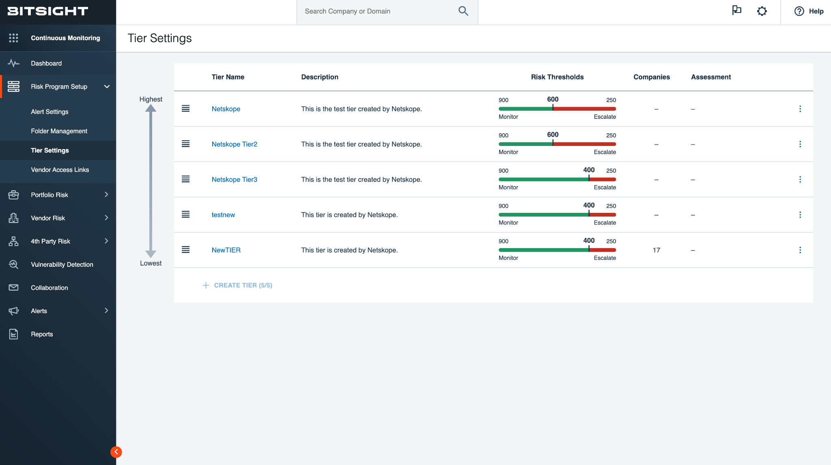Image resolution: width=831 pixels, height=465 pixels.
Task: Collapse the sidebar with orange arrow button
Action: (x=116, y=452)
